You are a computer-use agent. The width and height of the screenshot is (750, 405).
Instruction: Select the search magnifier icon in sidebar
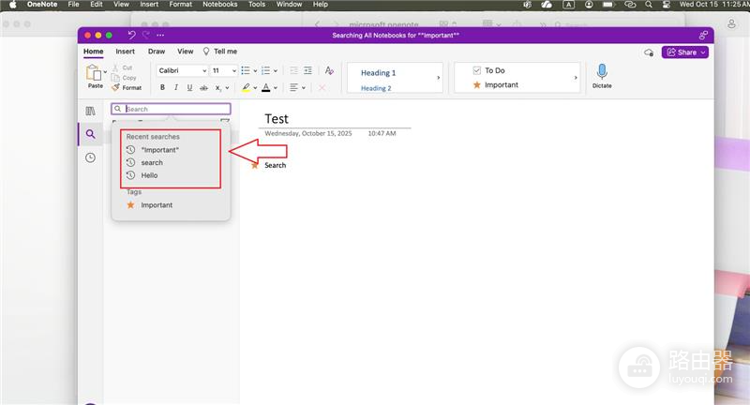[90, 134]
